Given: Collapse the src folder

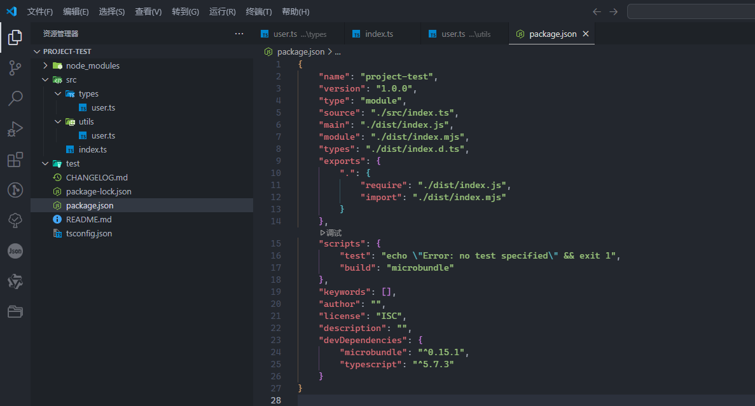Looking at the screenshot, I should coord(45,80).
